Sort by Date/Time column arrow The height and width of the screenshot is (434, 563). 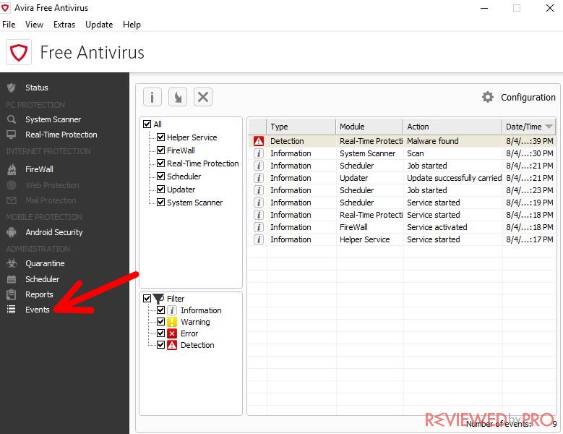click(549, 127)
